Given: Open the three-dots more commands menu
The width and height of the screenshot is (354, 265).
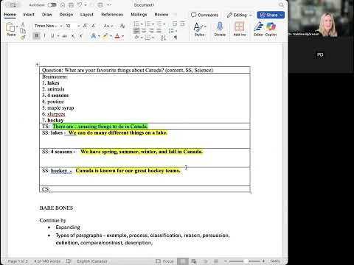Looking at the screenshot, I should [109, 5].
